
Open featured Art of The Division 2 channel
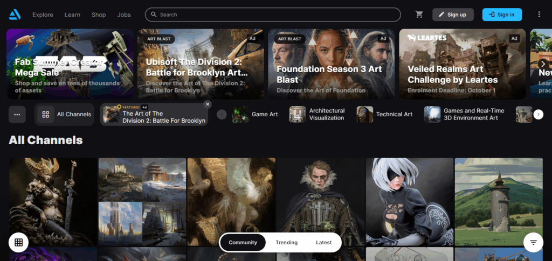(154, 115)
